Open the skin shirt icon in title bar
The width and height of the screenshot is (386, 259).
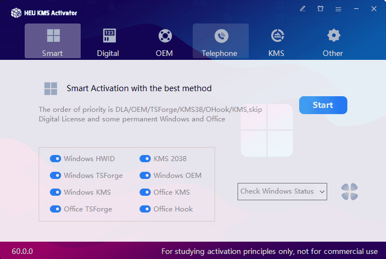coord(320,9)
